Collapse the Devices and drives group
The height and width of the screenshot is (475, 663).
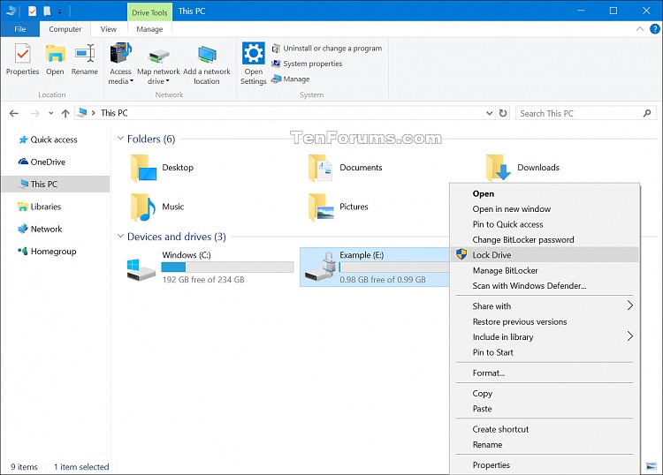point(120,237)
